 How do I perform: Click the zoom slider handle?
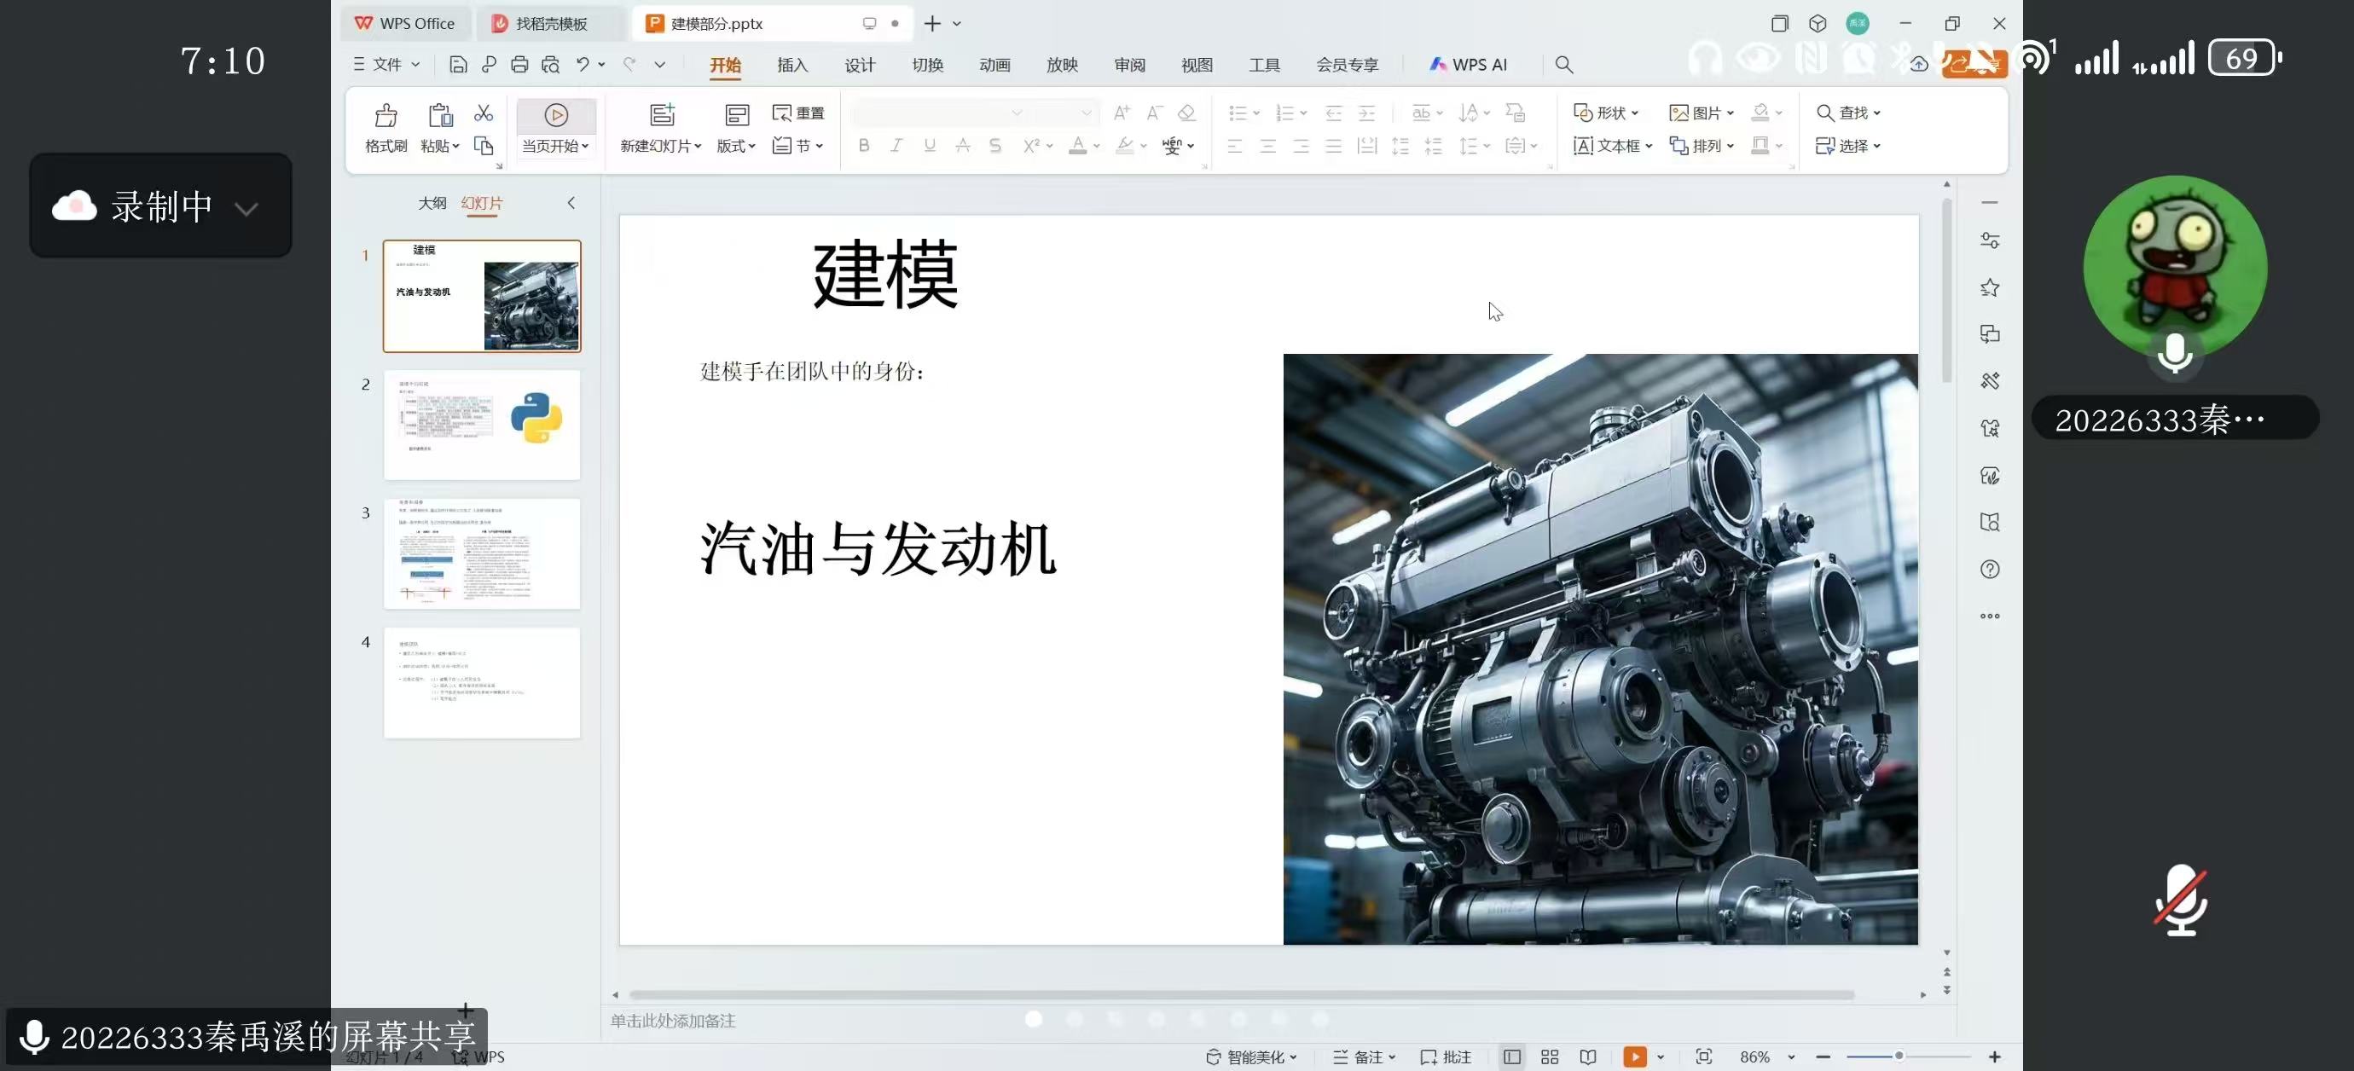pos(1898,1057)
